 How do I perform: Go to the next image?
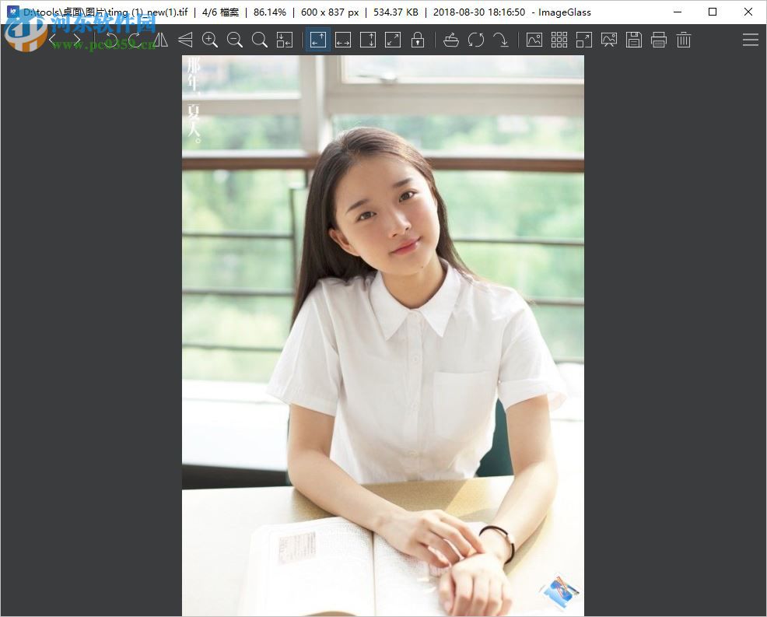[77, 40]
